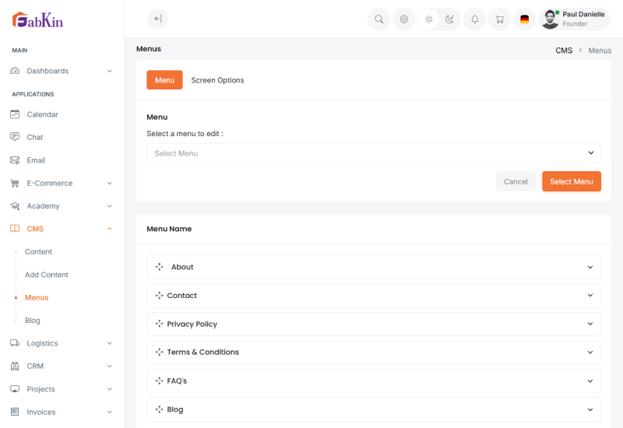Switch to light mode sun toggle
This screenshot has width=623, height=428.
[x=429, y=19]
